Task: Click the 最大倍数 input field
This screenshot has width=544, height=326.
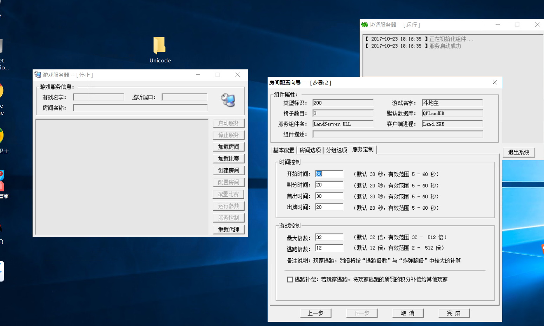Action: coord(329,237)
